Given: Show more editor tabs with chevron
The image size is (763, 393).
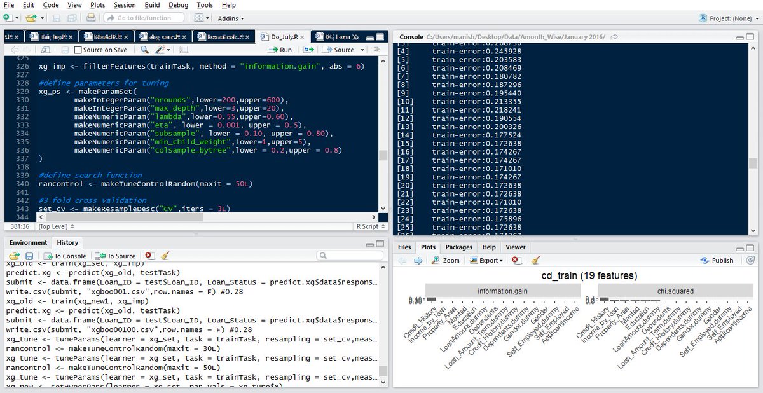Looking at the screenshot, I should tap(356, 37).
